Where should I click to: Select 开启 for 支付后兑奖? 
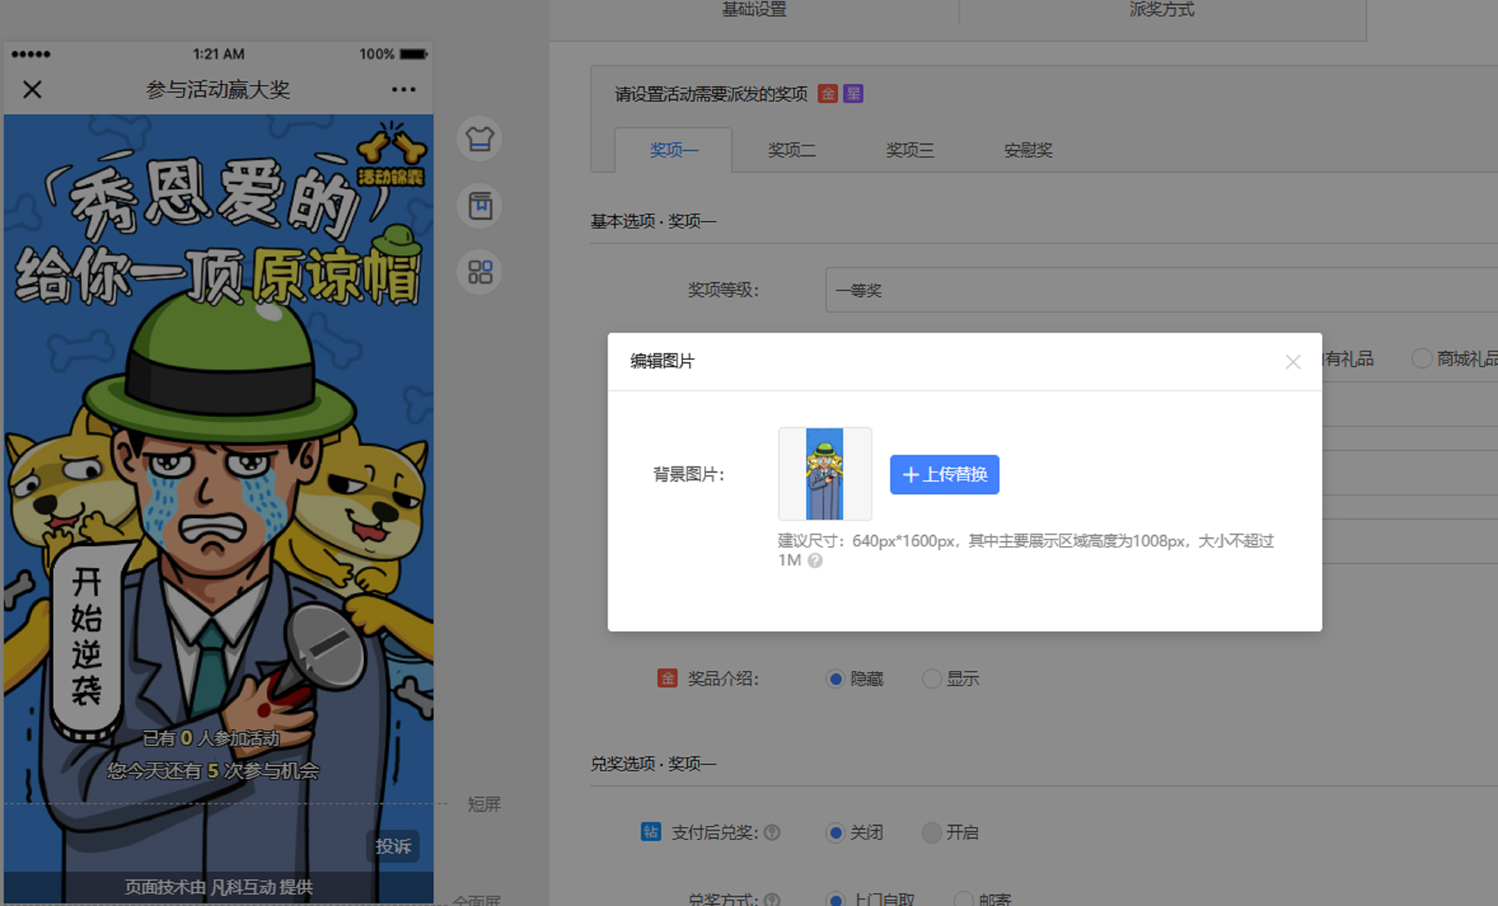tap(932, 832)
